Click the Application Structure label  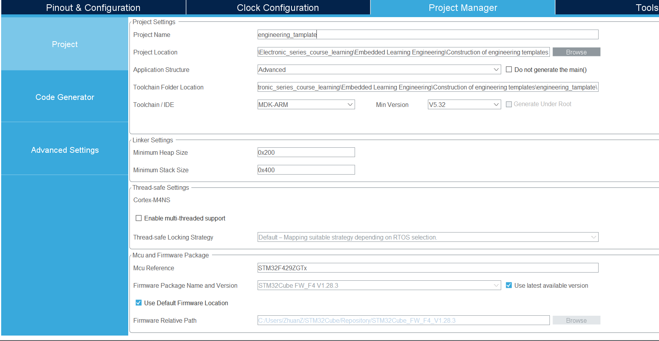pyautogui.click(x=161, y=70)
